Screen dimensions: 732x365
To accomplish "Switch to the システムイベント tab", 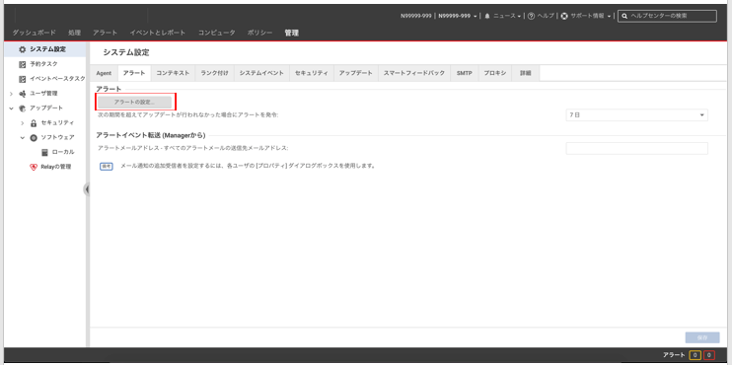I will [261, 73].
